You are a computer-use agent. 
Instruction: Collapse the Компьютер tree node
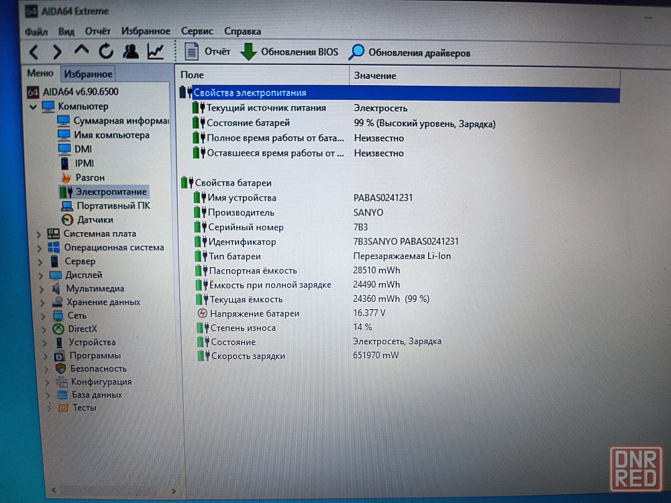tap(34, 107)
